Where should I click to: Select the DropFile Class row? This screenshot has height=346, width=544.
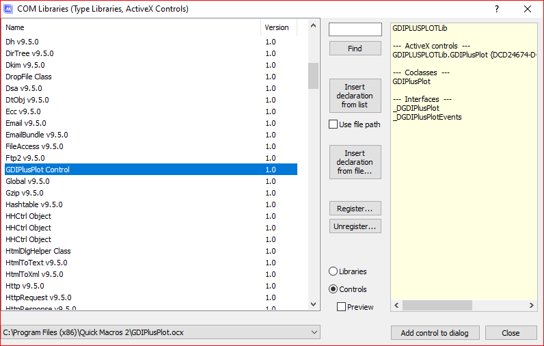(151, 77)
